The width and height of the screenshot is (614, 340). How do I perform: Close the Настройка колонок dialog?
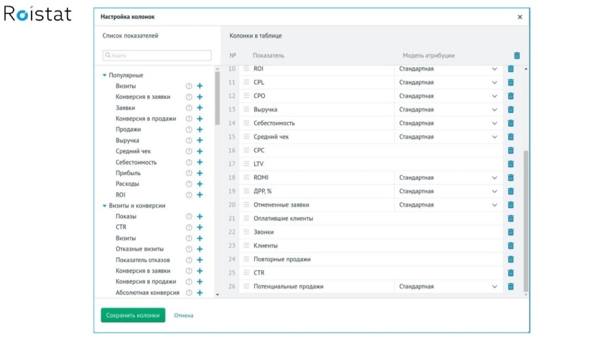pos(519,17)
